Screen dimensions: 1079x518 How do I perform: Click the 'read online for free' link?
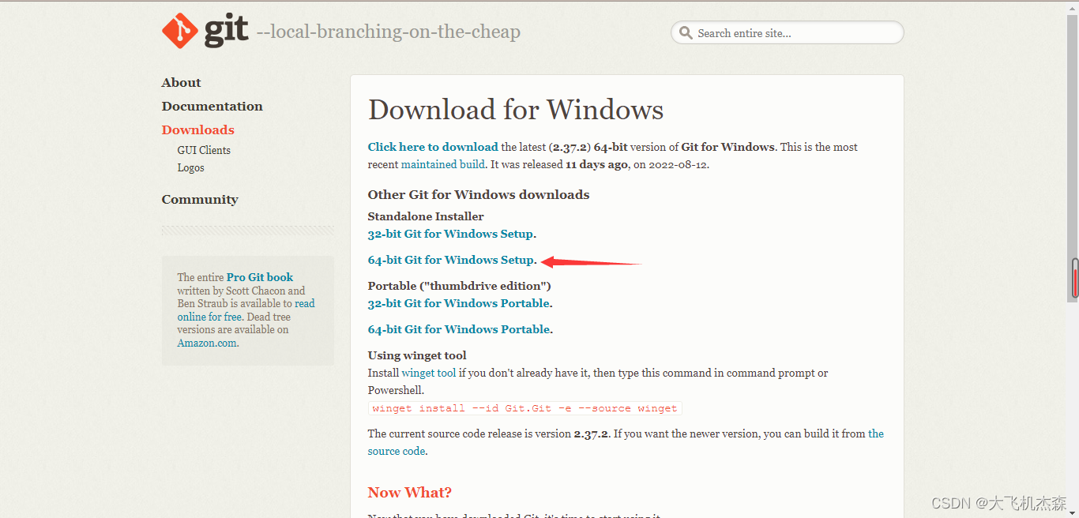(x=305, y=303)
